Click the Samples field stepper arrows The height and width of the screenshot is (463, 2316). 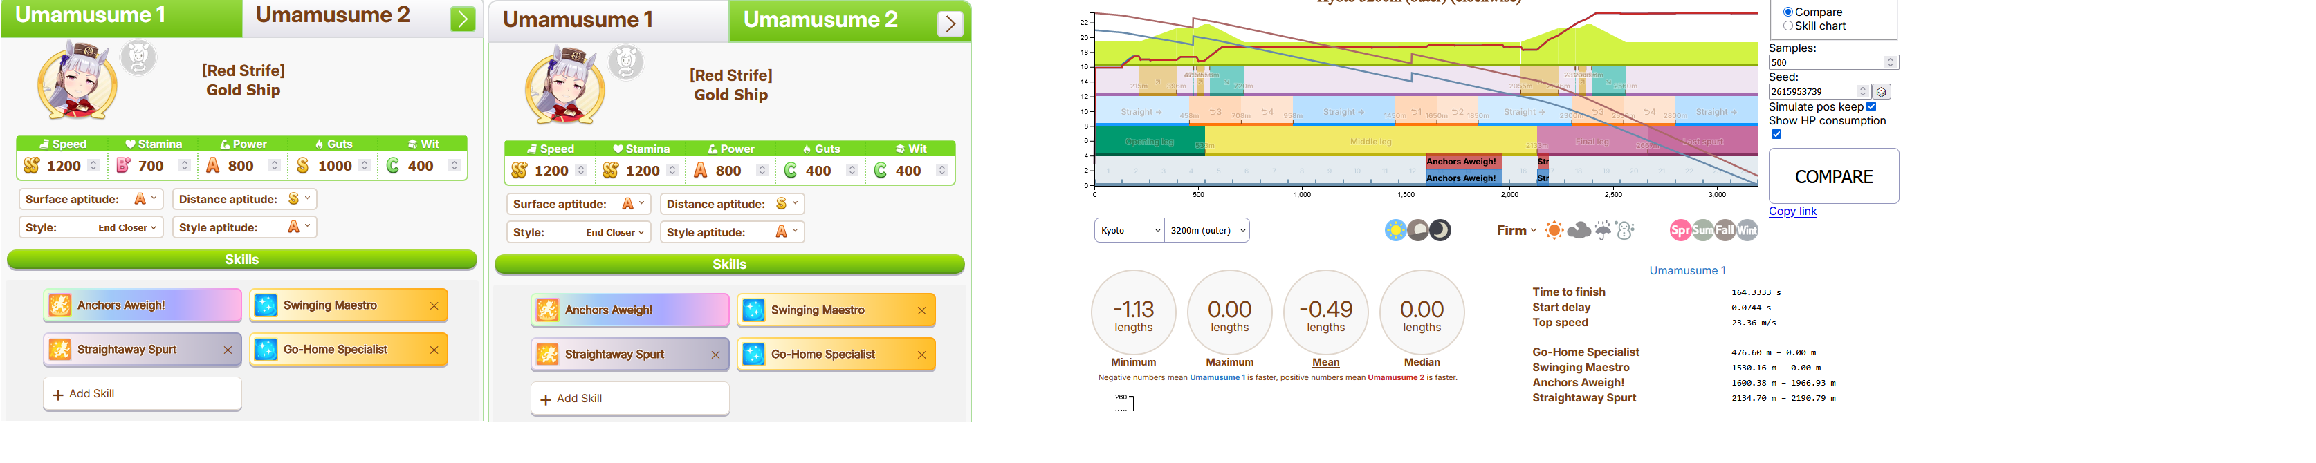pyautogui.click(x=1891, y=63)
